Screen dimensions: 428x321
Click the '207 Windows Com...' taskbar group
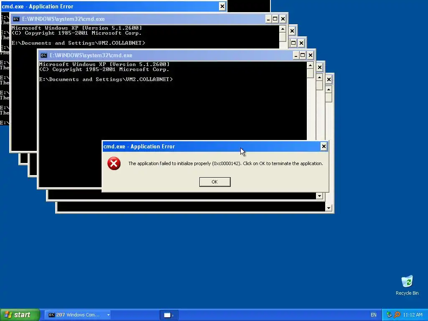pyautogui.click(x=77, y=315)
